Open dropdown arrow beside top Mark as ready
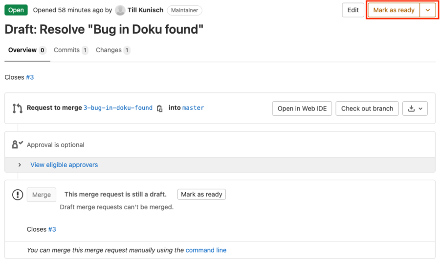Image resolution: width=440 pixels, height=261 pixels. (428, 10)
